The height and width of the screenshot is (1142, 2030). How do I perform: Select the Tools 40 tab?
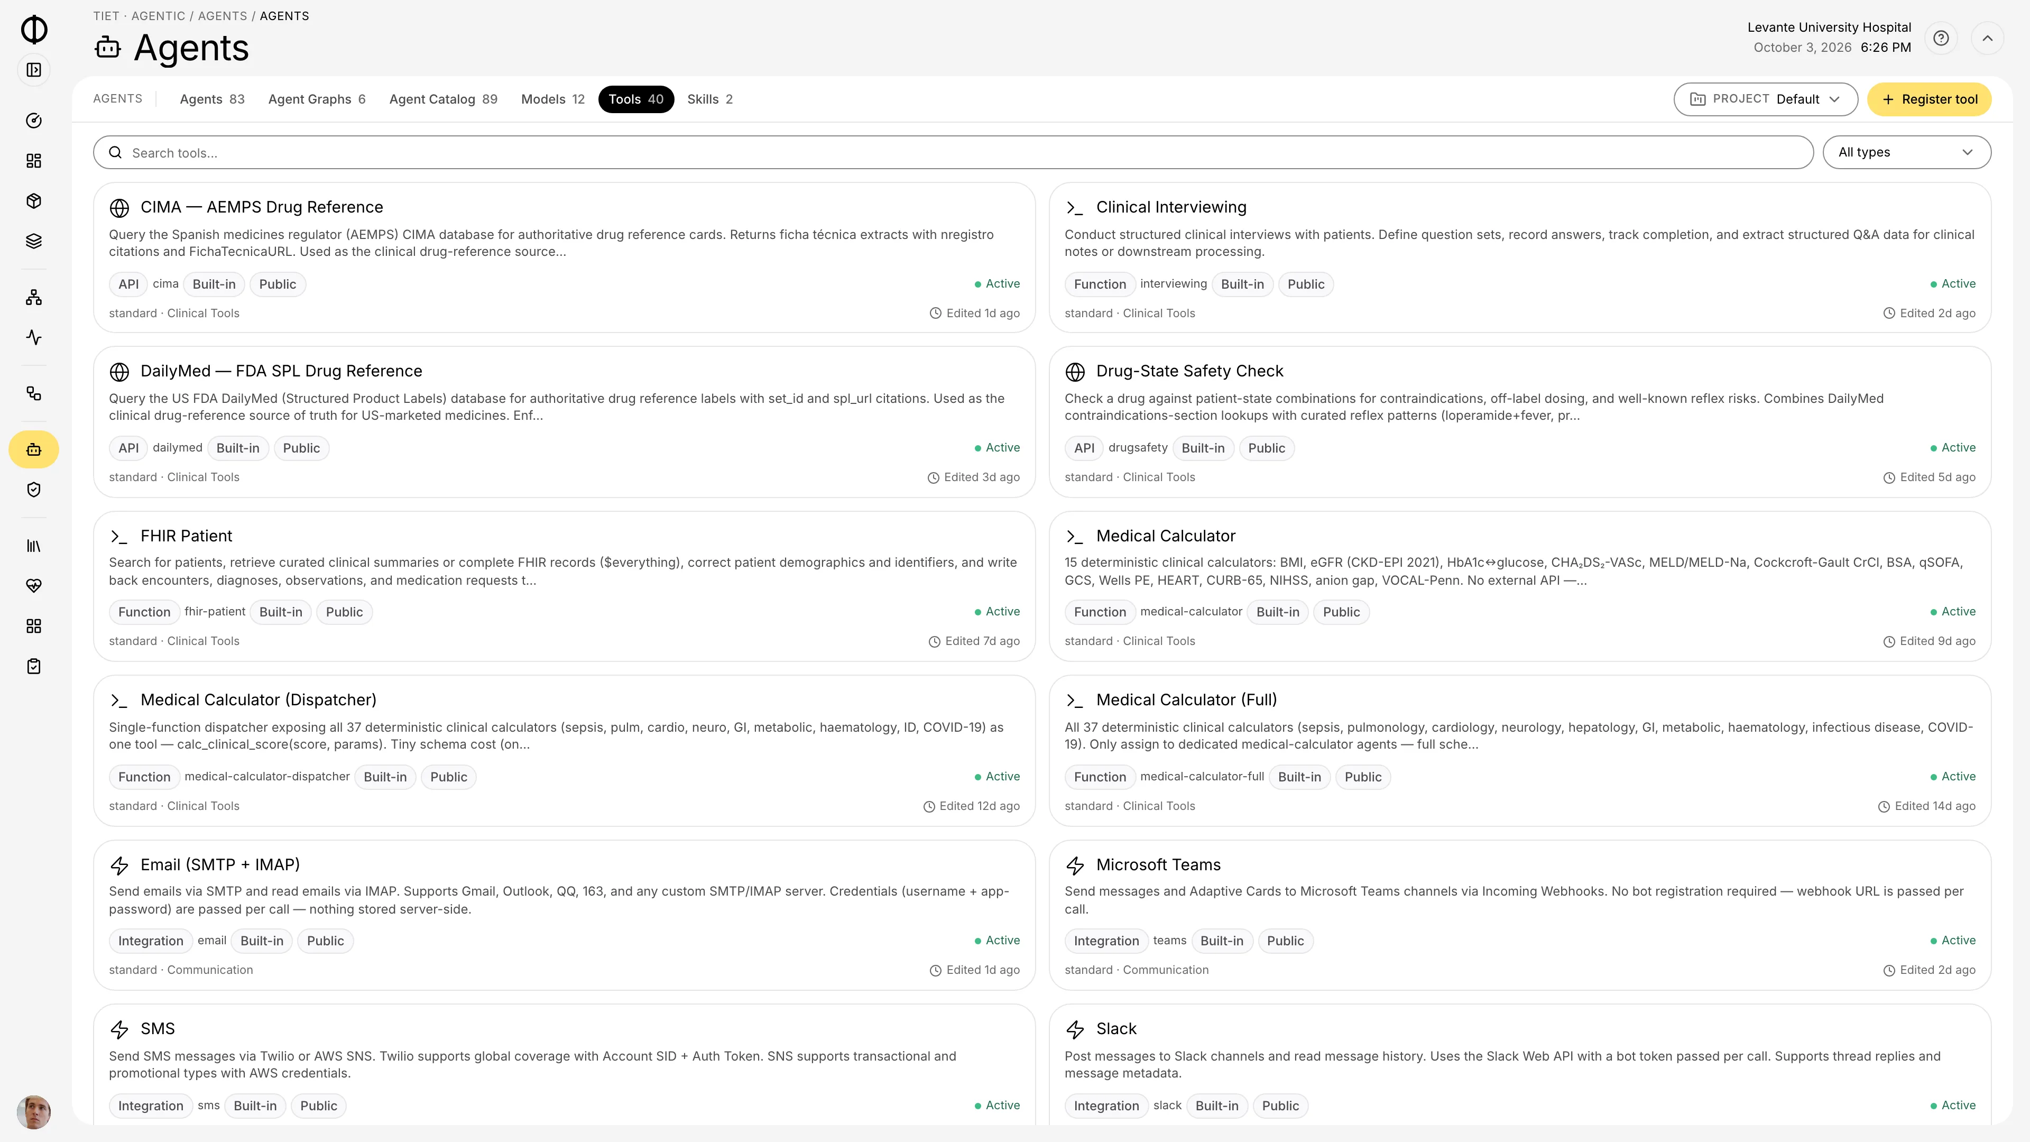pos(636,99)
